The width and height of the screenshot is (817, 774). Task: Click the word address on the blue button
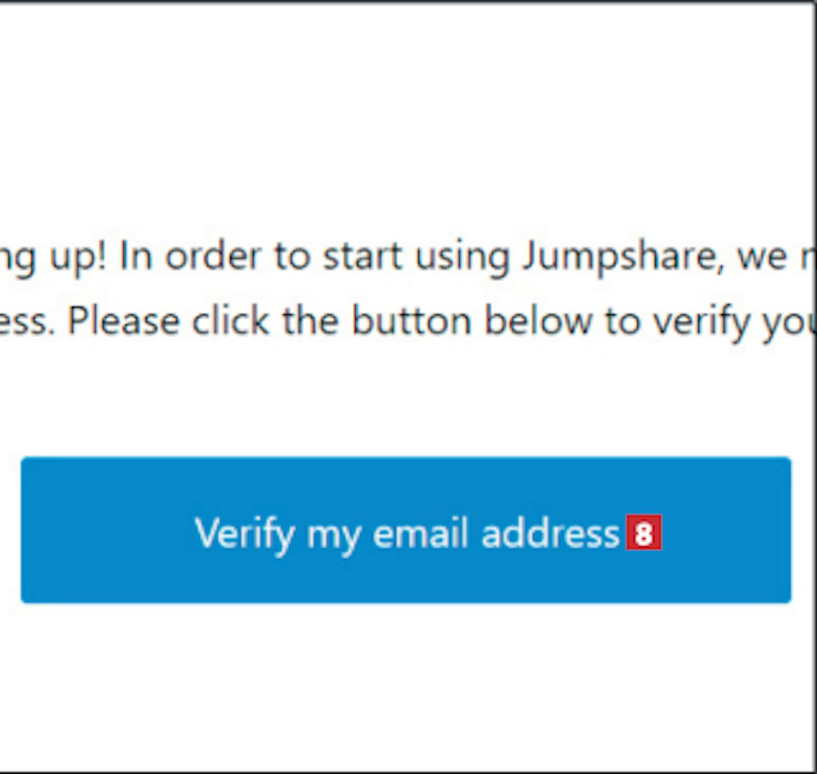(551, 533)
